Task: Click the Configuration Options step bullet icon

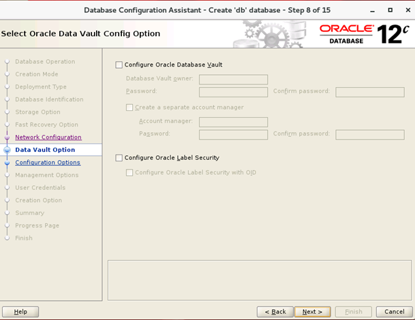Action: (x=7, y=163)
